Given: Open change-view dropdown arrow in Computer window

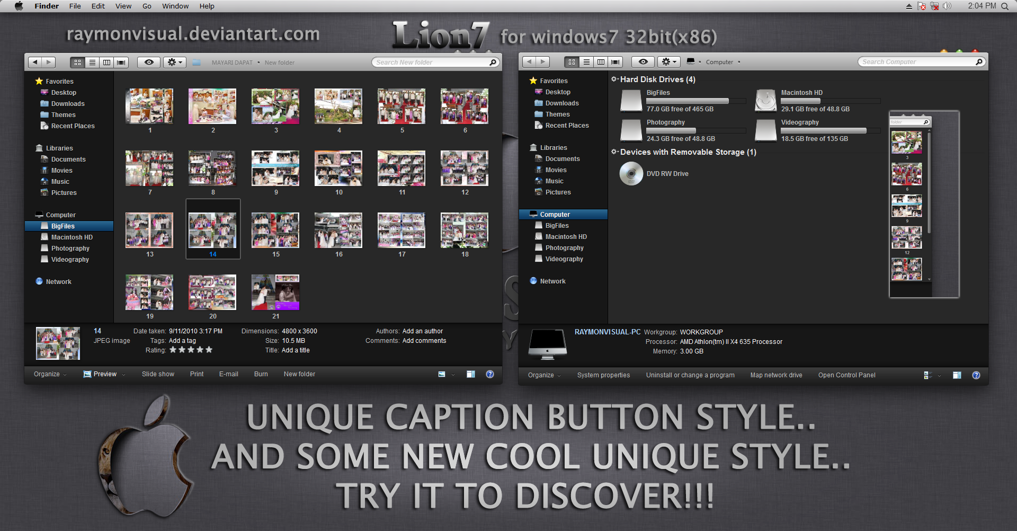Looking at the screenshot, I should 939,376.
